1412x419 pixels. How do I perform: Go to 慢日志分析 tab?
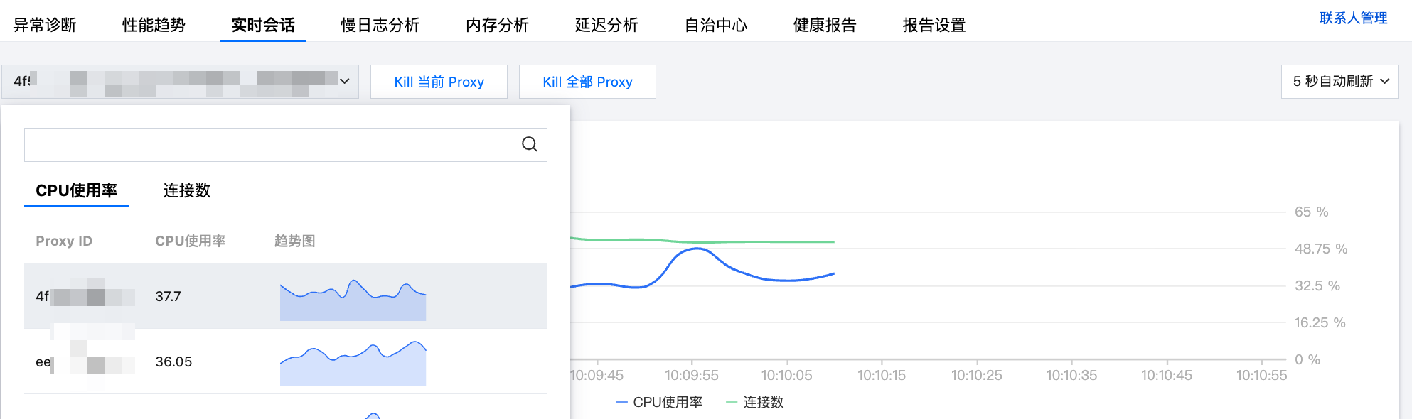coord(380,25)
